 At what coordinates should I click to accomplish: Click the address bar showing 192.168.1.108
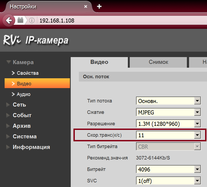109,20
